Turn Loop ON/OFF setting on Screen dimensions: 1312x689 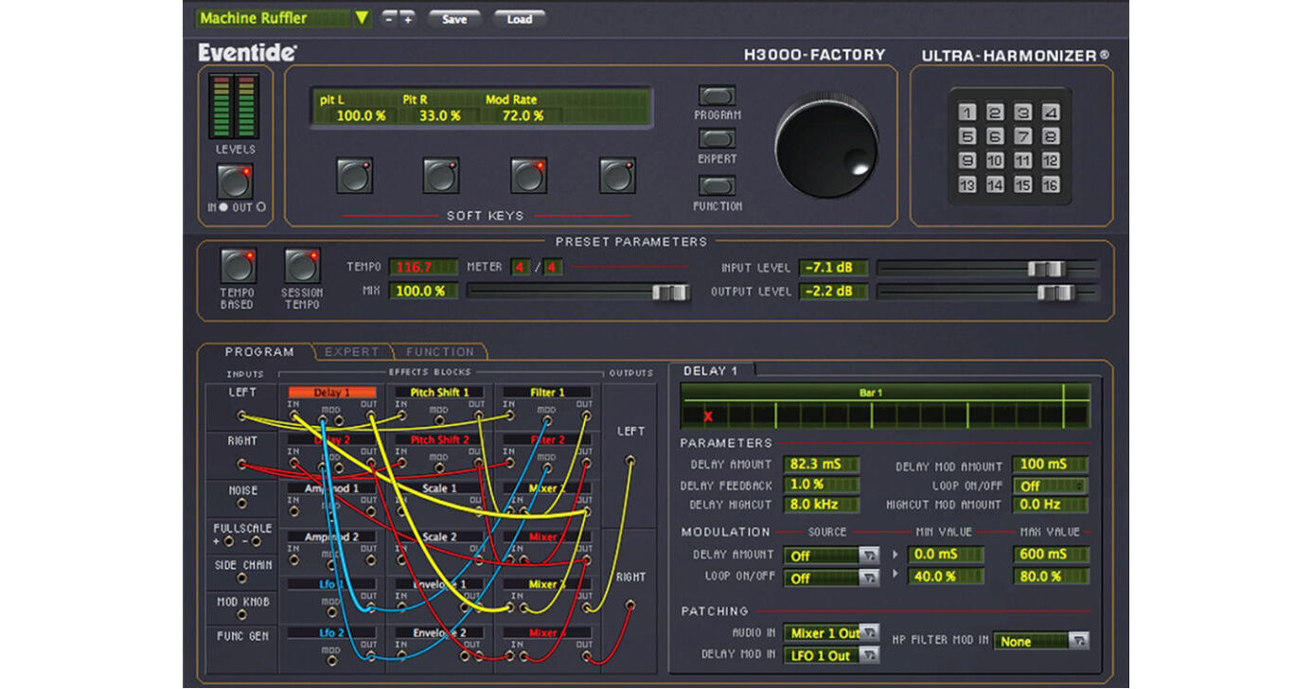(1051, 485)
